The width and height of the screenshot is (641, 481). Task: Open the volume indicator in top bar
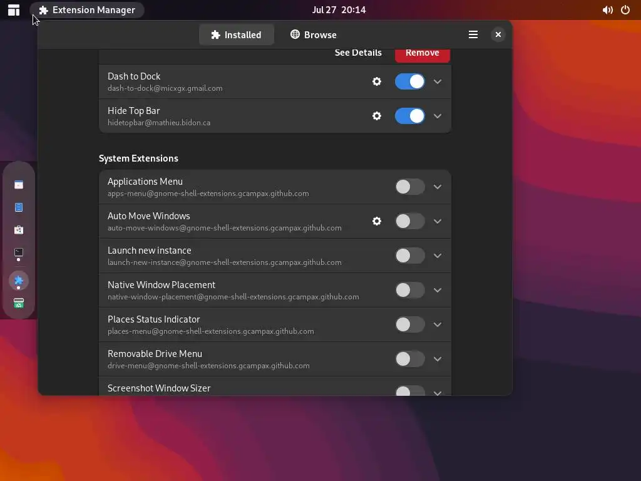pyautogui.click(x=607, y=10)
